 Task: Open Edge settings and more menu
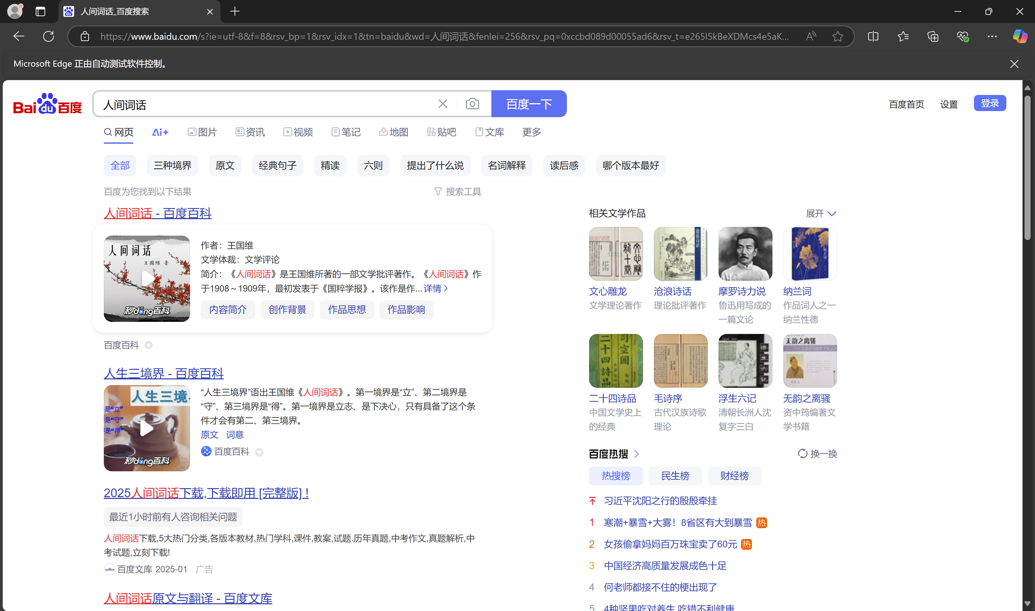click(992, 36)
